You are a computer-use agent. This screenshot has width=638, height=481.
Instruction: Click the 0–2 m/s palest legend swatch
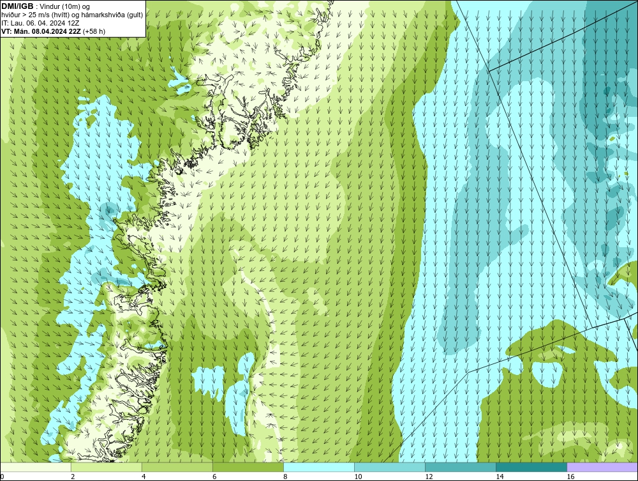(x=36, y=467)
